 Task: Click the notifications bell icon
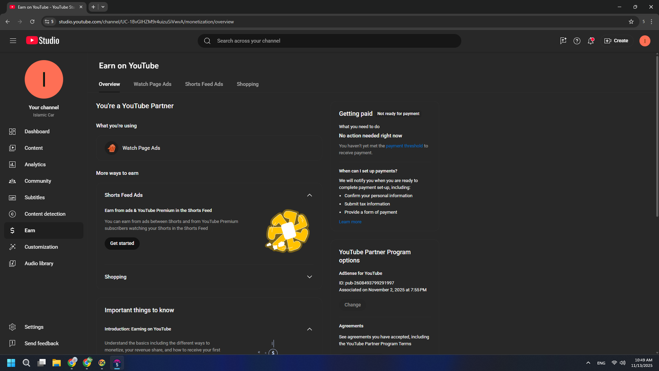591,41
